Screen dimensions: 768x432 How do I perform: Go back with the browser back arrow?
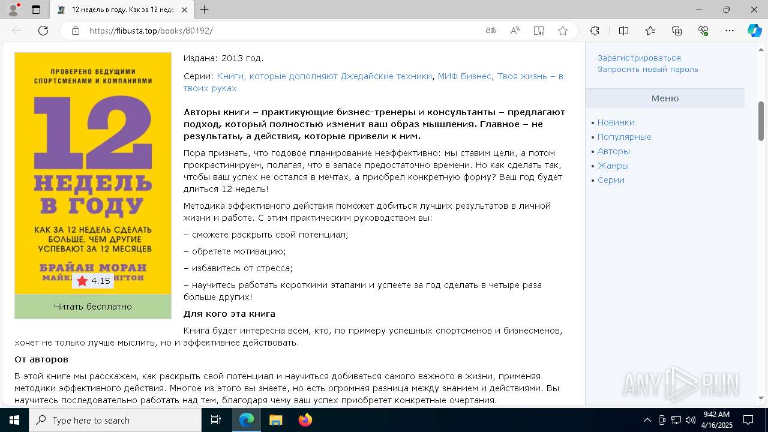click(x=17, y=31)
